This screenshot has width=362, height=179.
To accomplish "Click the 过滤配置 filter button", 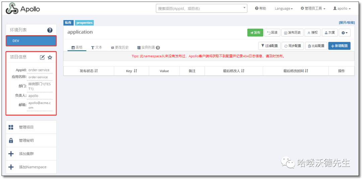I will tap(269, 46).
